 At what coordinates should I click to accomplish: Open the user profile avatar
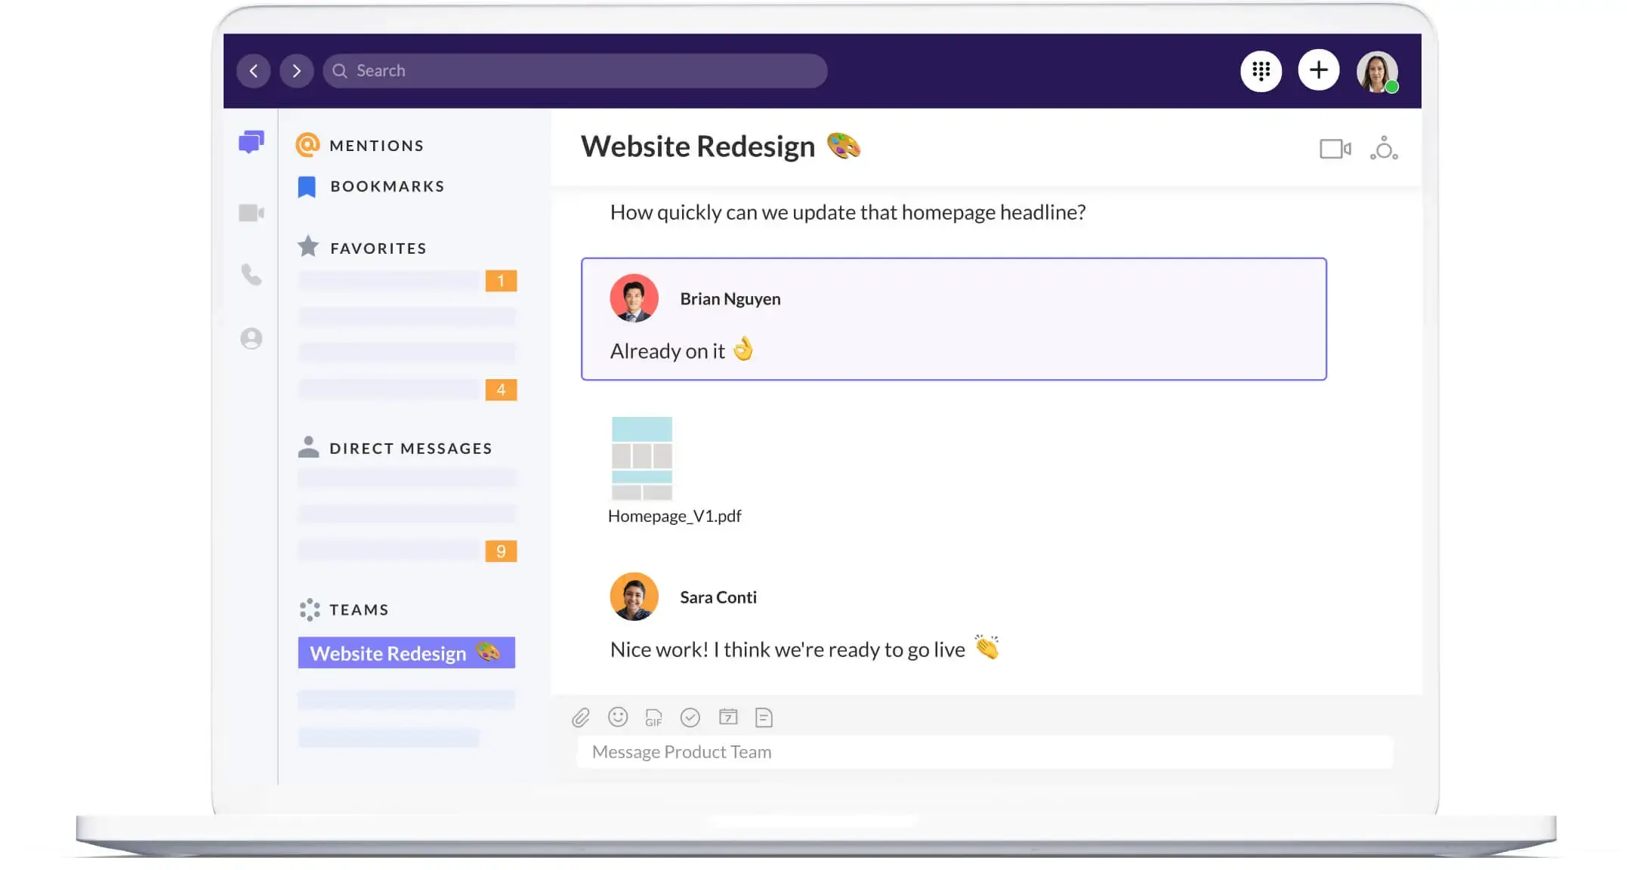tap(1376, 72)
